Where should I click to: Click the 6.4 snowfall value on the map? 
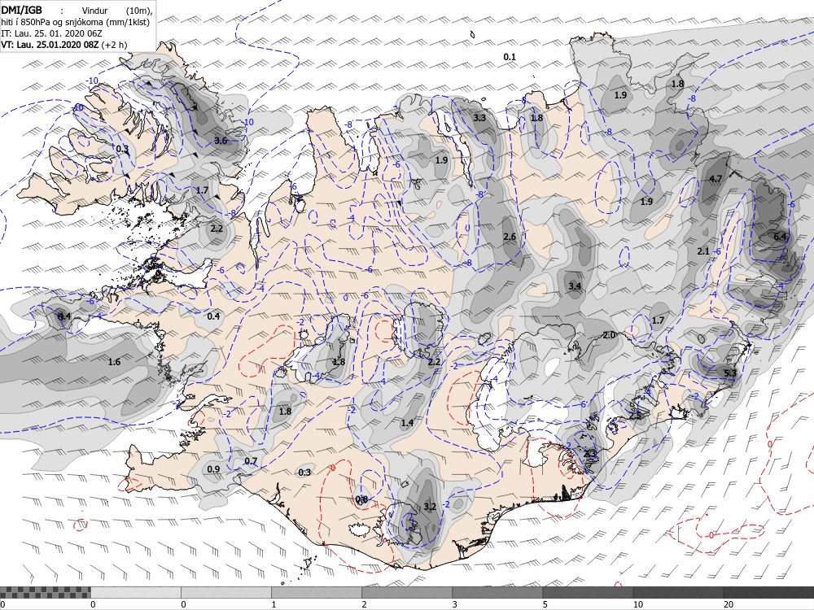point(780,237)
